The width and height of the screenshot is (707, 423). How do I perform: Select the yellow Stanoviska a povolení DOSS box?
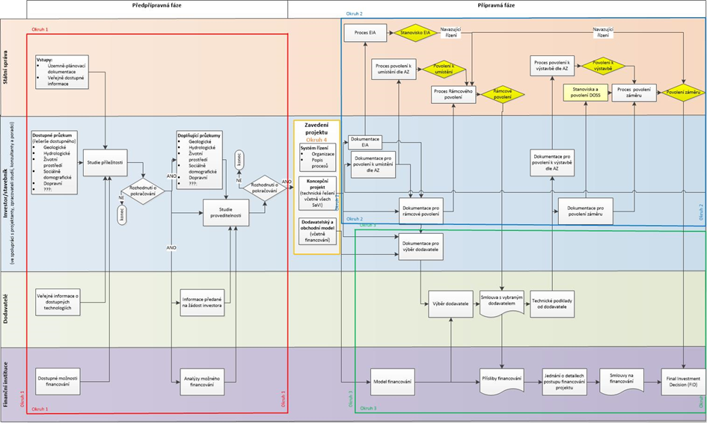(x=585, y=93)
